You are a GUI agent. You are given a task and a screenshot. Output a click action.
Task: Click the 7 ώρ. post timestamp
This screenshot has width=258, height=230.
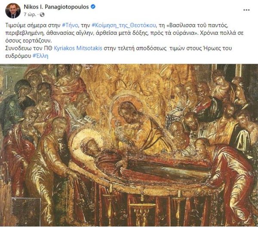(30, 15)
